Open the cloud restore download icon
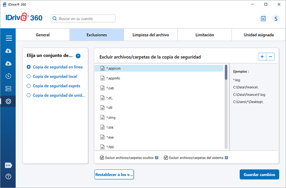This screenshot has height=188, width=286. (9, 64)
